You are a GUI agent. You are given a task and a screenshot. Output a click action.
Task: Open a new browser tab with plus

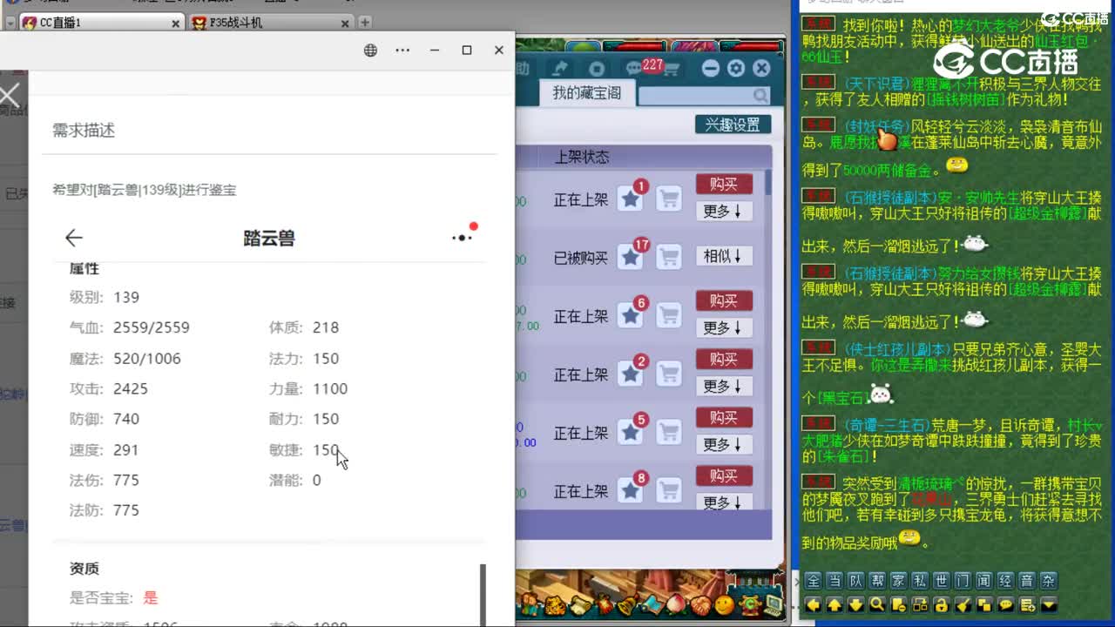(365, 23)
